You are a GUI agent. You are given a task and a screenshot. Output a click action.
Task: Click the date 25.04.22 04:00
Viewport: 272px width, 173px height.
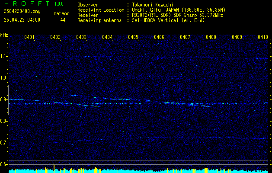click(22, 20)
